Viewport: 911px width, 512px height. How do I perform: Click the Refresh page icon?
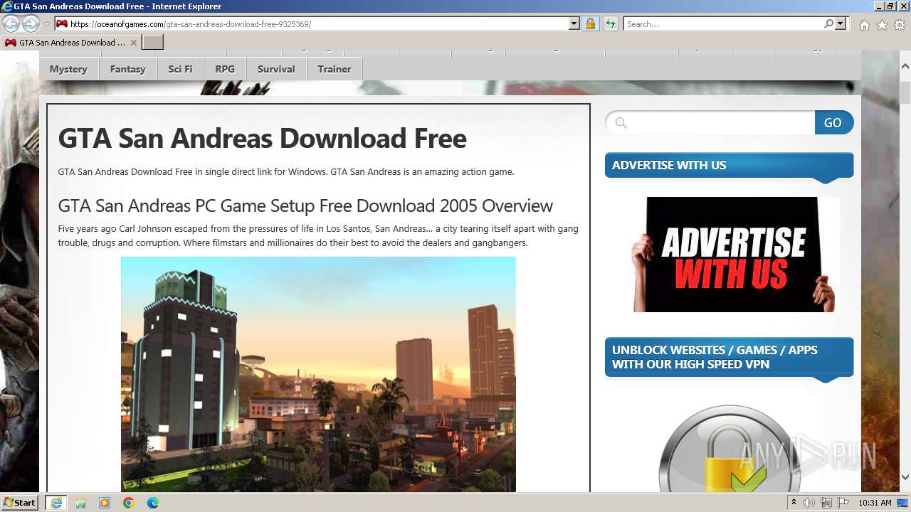(610, 24)
